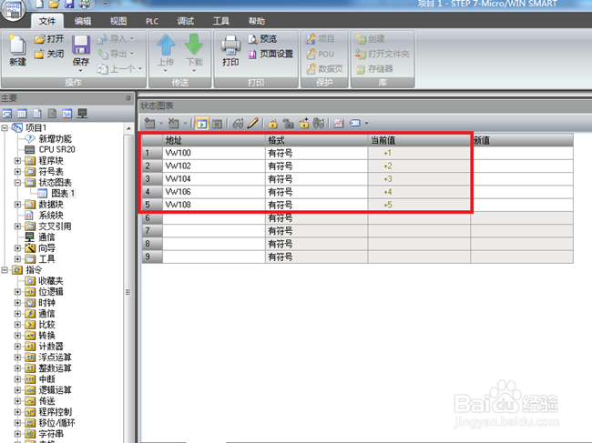Click the write all pencil icon
Screen dimensions: 592x443
(252, 124)
